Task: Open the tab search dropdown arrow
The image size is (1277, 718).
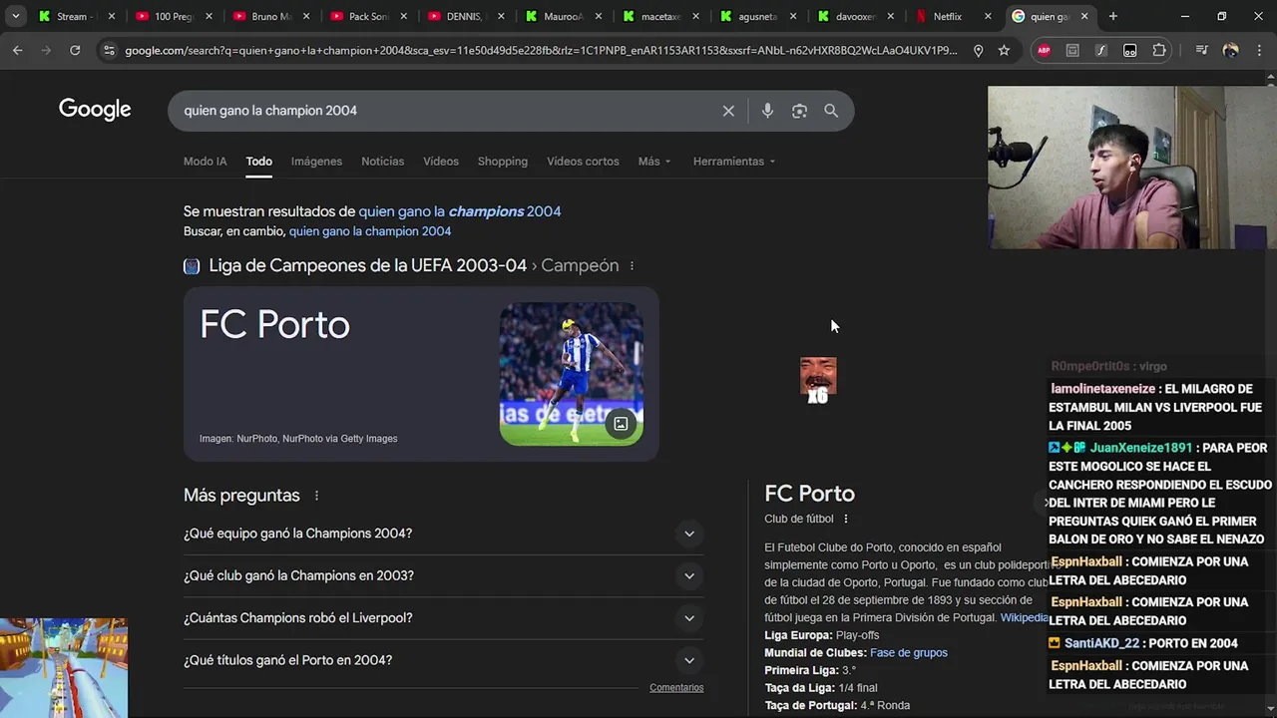Action: pyautogui.click(x=15, y=16)
